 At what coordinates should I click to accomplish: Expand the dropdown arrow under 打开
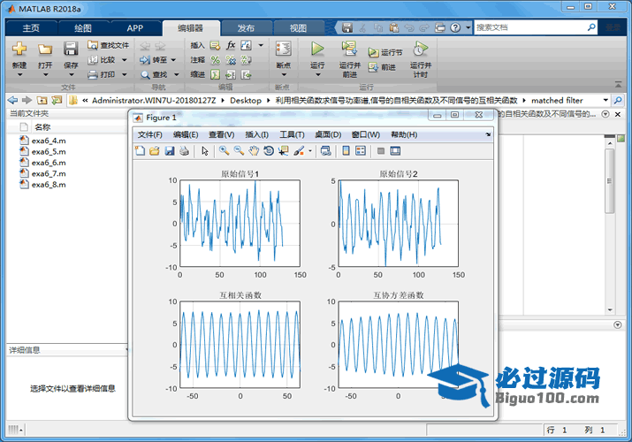pyautogui.click(x=45, y=75)
